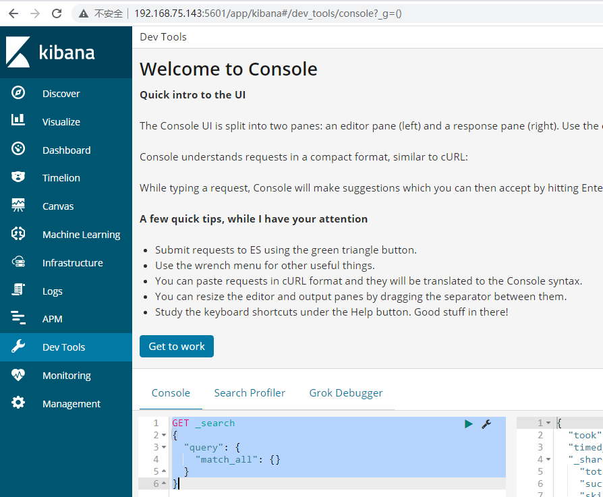Click fold end arrow at editor line 5
This screenshot has height=497, width=603.
tap(164, 471)
